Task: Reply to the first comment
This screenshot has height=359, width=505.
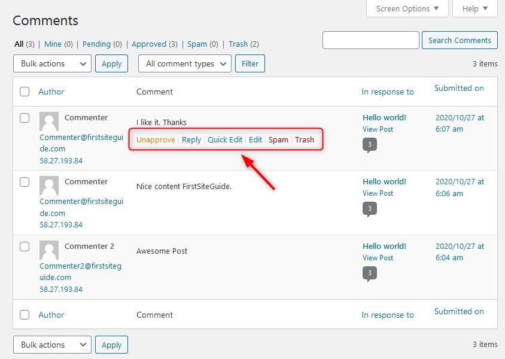Action: [x=191, y=139]
